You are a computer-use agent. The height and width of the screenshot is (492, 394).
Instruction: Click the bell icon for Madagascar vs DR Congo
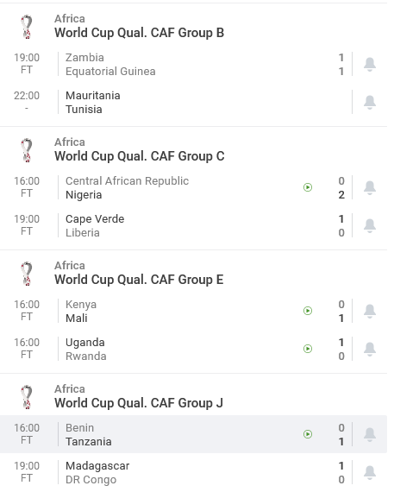[370, 472]
